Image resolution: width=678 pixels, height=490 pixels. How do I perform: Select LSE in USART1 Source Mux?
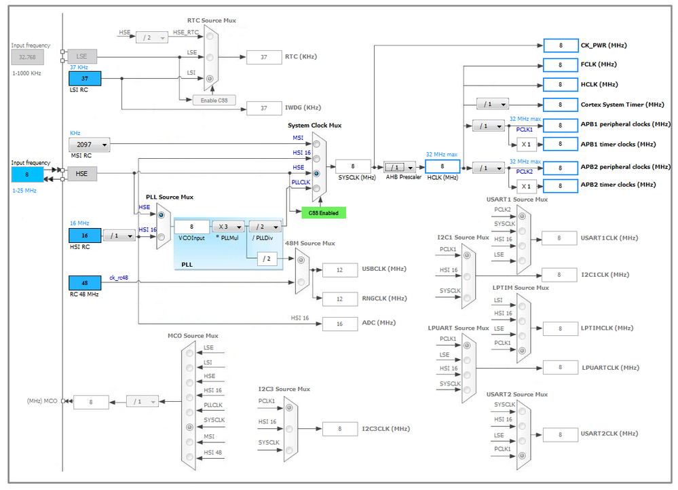tap(523, 261)
